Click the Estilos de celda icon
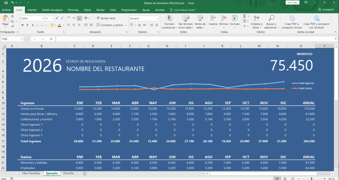This screenshot has width=339, height=180. pos(200,18)
